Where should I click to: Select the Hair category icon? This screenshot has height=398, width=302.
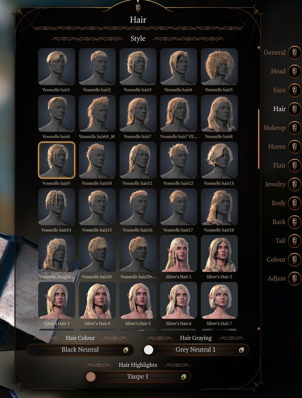[x=295, y=109]
